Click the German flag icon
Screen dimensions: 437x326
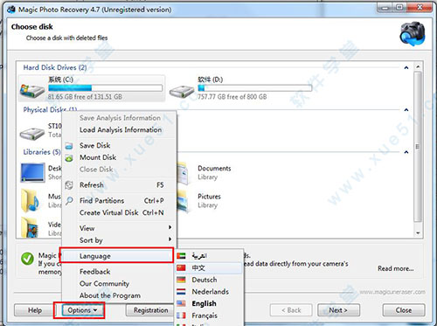tap(181, 280)
